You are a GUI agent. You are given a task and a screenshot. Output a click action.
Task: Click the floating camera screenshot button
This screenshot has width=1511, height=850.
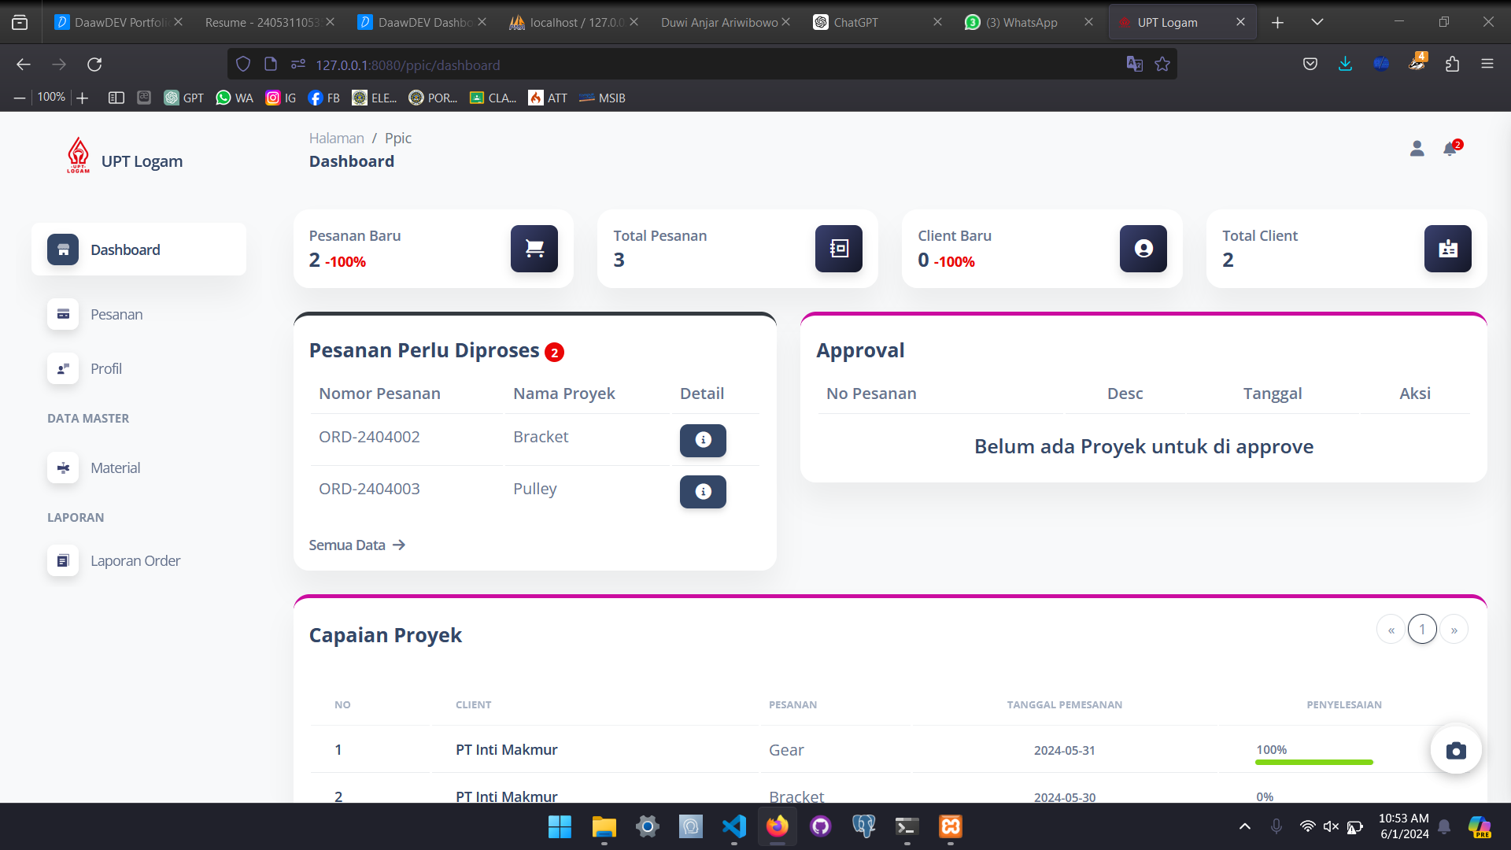click(1456, 750)
